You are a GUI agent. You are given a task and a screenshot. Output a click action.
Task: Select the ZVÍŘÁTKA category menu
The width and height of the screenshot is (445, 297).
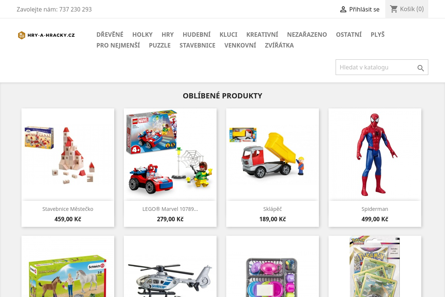click(x=279, y=45)
